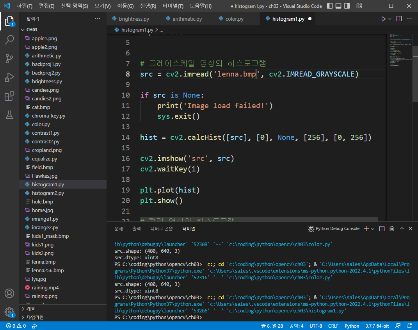
Task: Open the 터미널(T) menu
Action: (x=173, y=6)
